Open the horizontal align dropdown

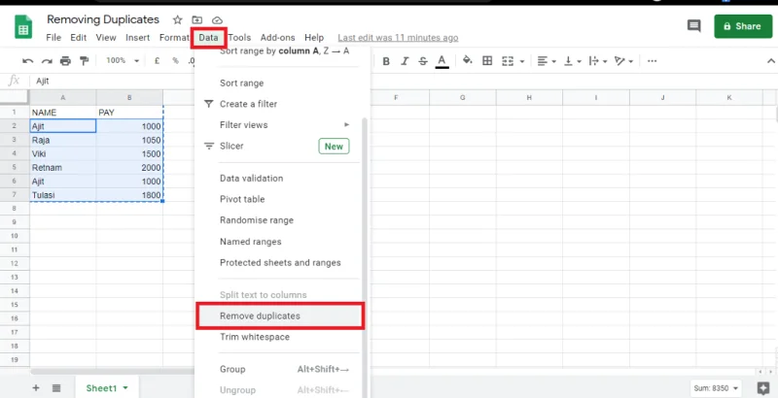[x=547, y=61]
